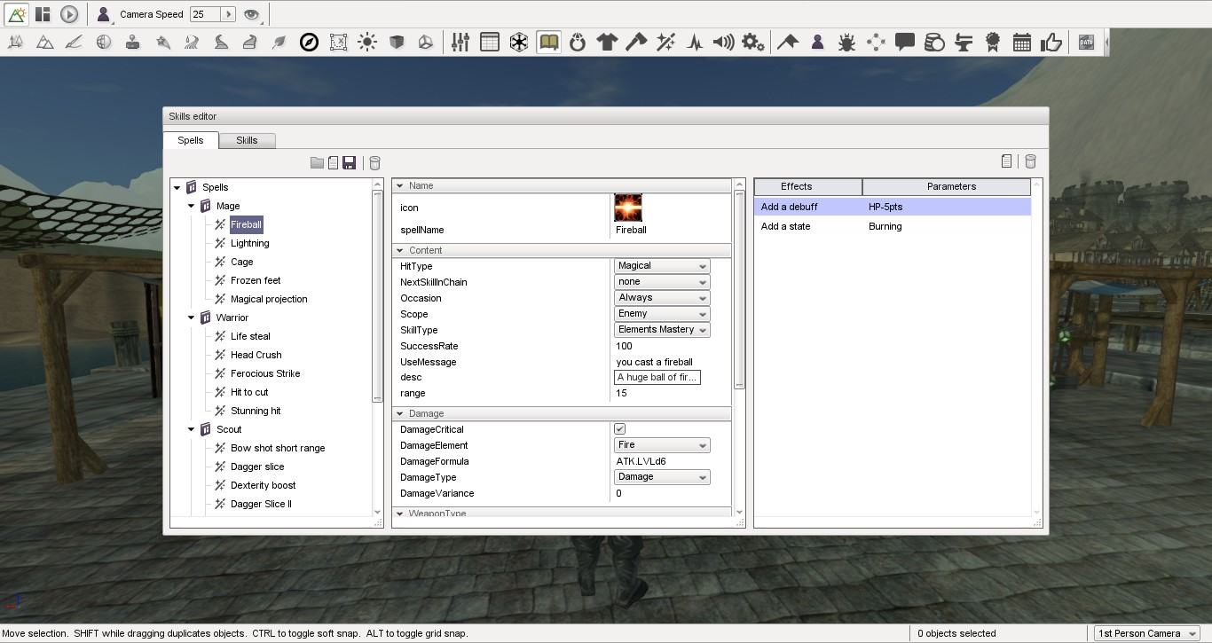Click the save icon in Skills editor

point(349,163)
